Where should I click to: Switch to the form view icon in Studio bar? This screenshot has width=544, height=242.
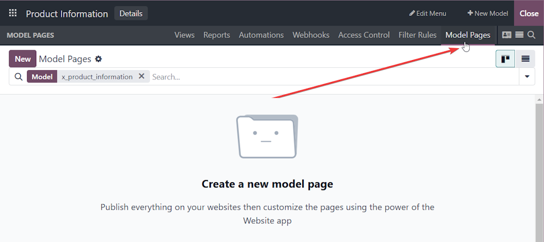click(506, 35)
